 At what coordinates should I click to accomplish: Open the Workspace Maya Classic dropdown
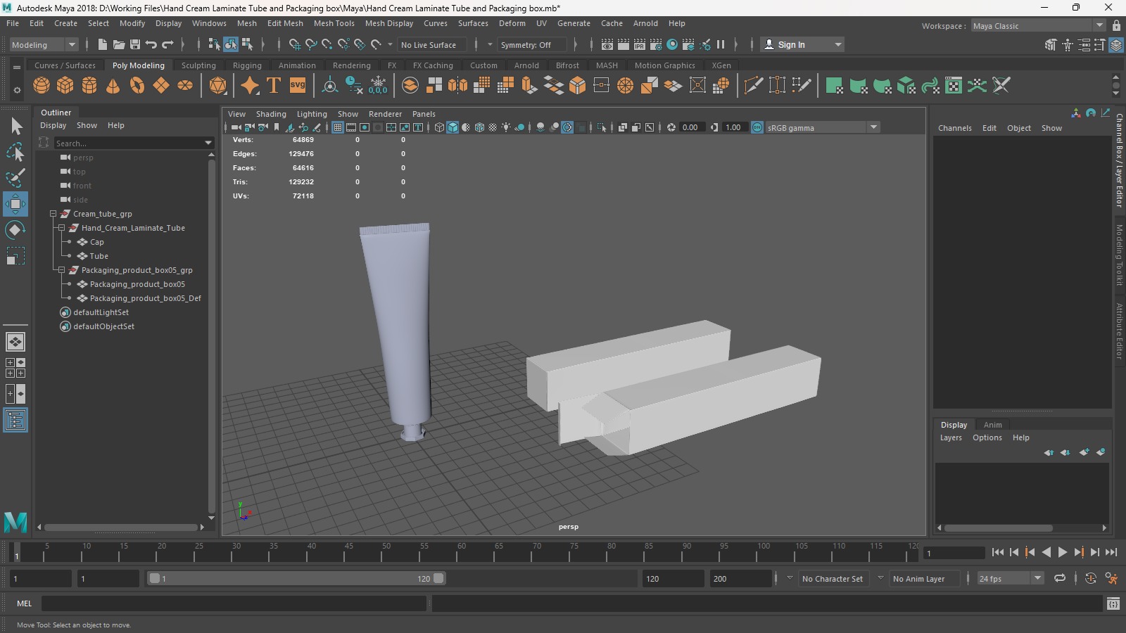[1039, 26]
